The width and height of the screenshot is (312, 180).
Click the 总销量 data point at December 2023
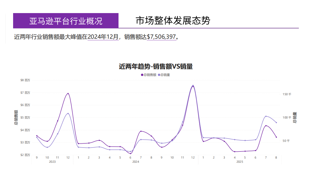[x=68, y=114]
